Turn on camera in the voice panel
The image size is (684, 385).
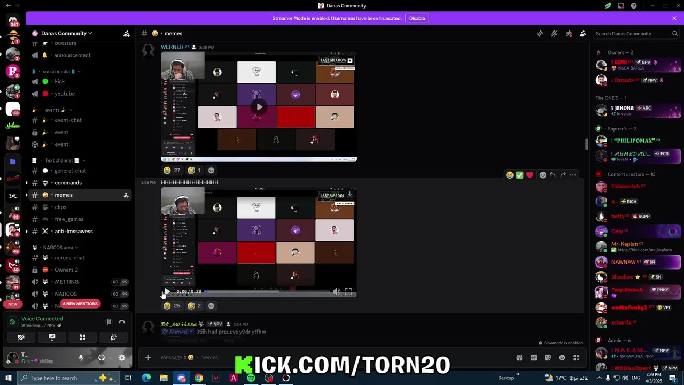coord(21,337)
